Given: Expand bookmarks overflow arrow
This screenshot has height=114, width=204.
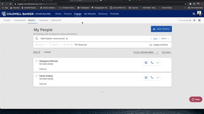Looking at the screenshot, I should point(185,8).
